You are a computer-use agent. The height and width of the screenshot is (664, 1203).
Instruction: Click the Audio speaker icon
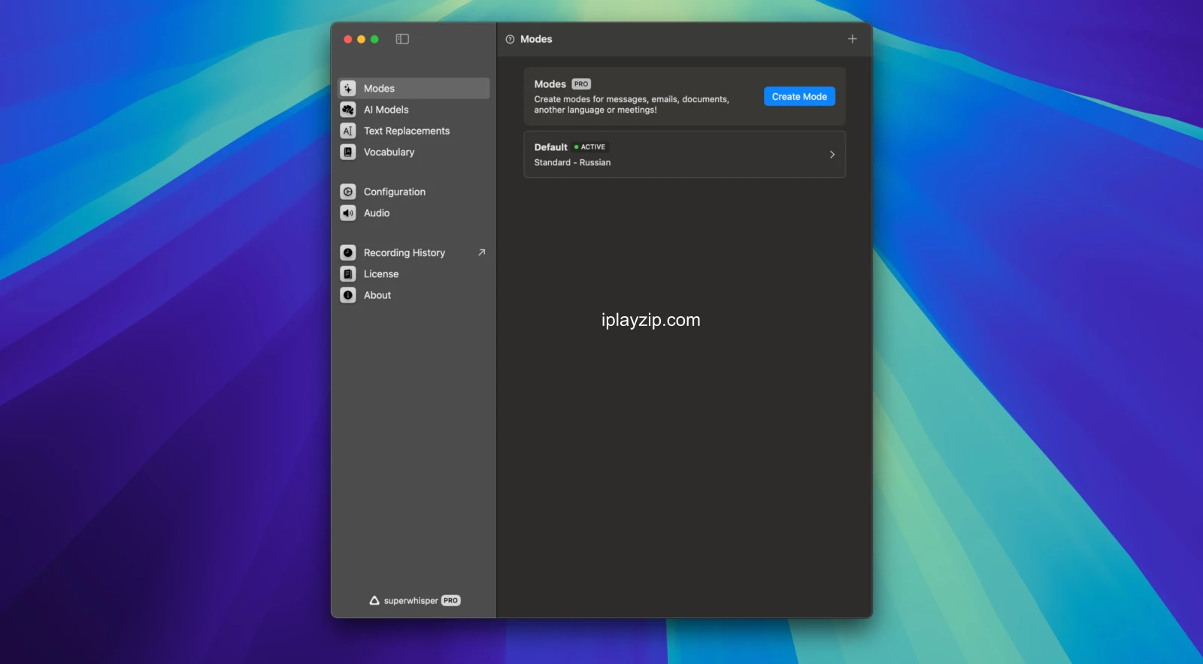click(x=348, y=213)
